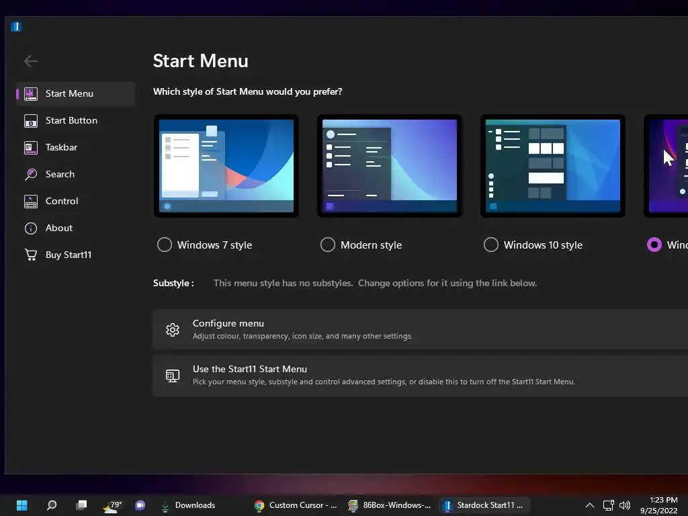The image size is (688, 516).
Task: Click the Modern style label
Action: 371,245
